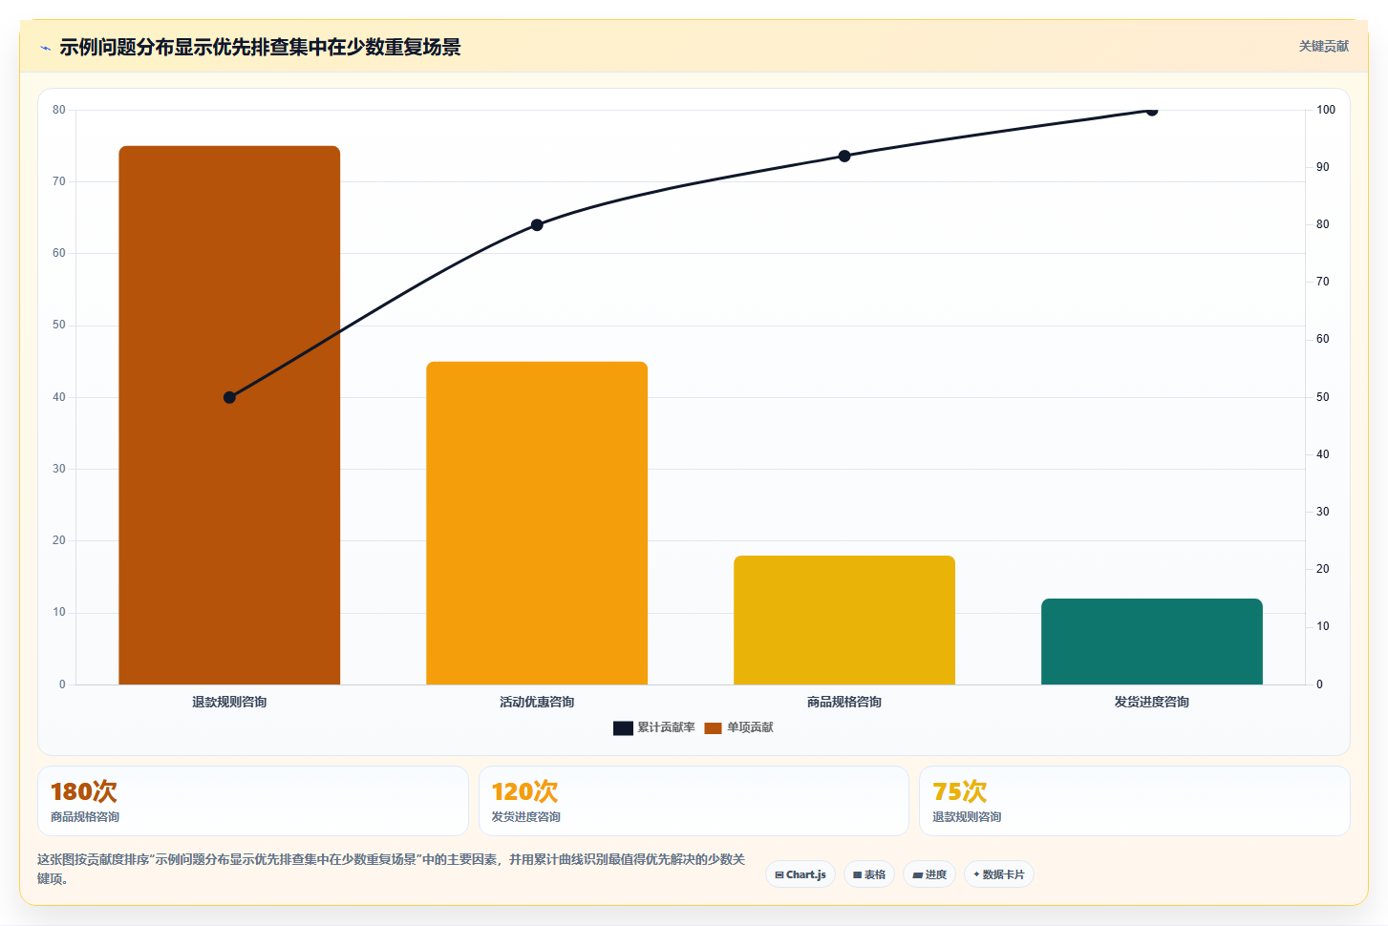
Task: Click the 商品规格咨询 x-axis label
Action: 844,702
